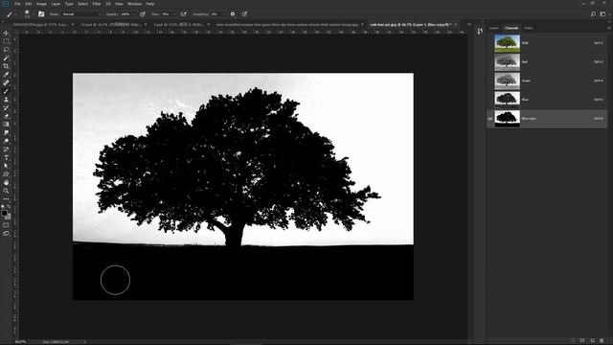
Task: Toggle Quick Mask mode
Action: click(x=6, y=225)
